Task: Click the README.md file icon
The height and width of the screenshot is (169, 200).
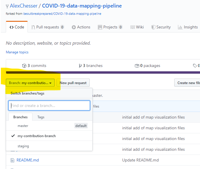Action: (12, 160)
